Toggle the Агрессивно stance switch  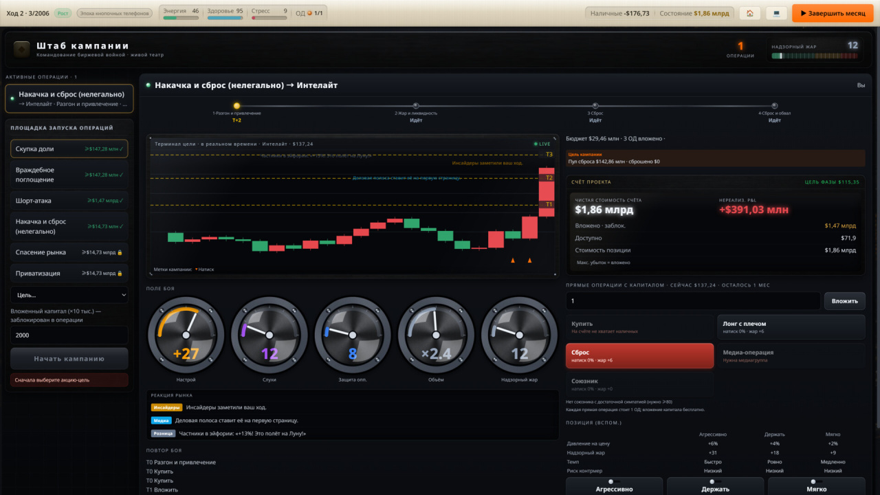click(x=614, y=482)
